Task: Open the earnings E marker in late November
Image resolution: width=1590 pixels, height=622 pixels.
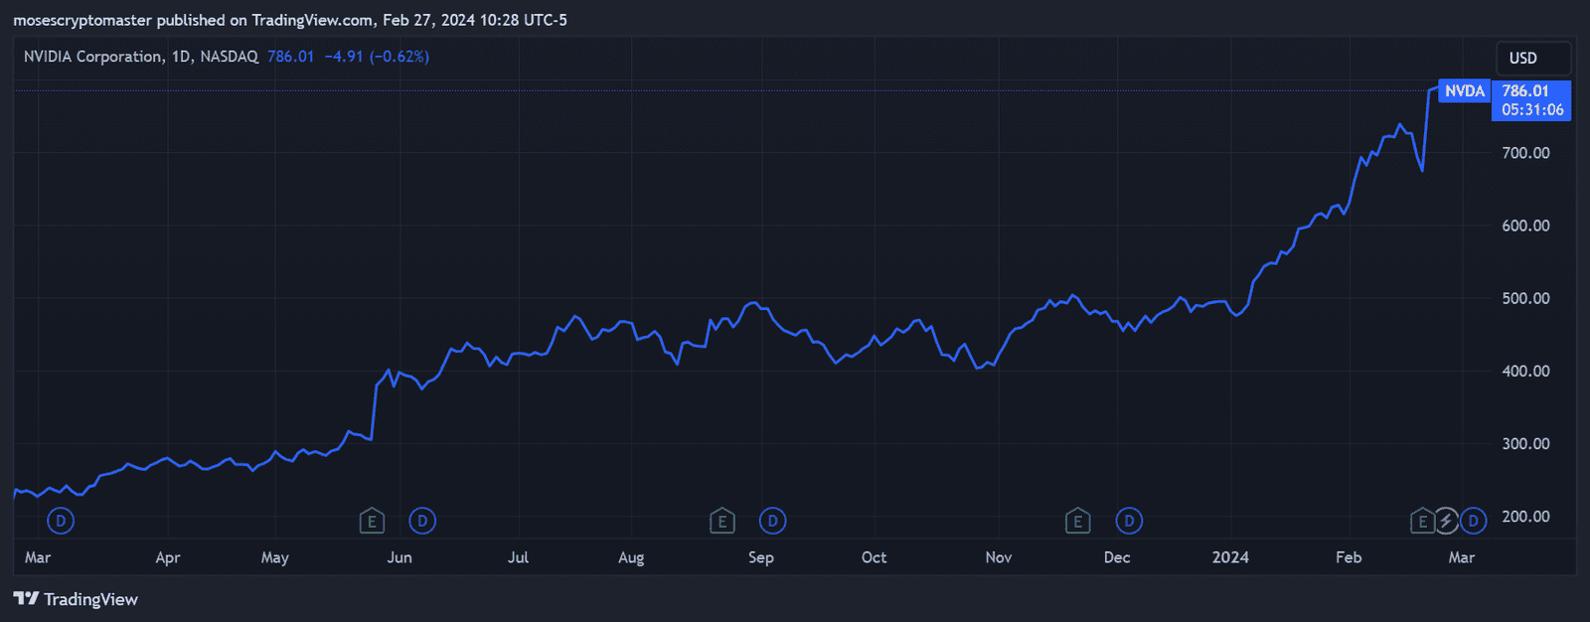Action: pos(1077,521)
